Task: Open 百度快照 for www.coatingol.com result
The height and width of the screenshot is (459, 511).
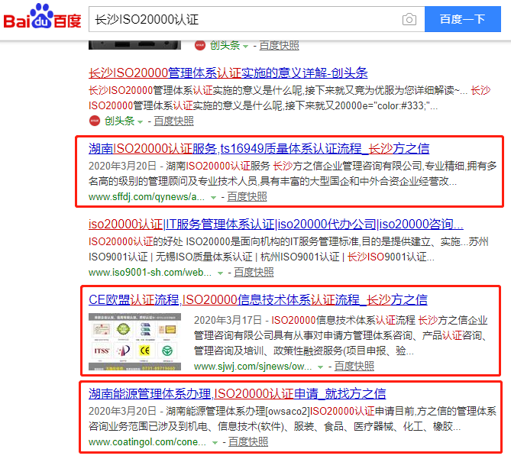Action: tap(248, 442)
